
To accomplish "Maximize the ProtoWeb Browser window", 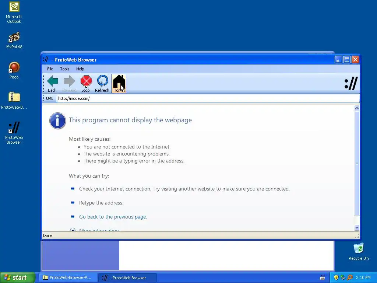I will click(x=347, y=59).
